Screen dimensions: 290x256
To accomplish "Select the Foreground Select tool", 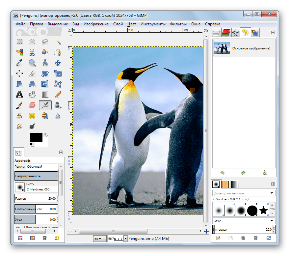I will [x=45, y=52].
